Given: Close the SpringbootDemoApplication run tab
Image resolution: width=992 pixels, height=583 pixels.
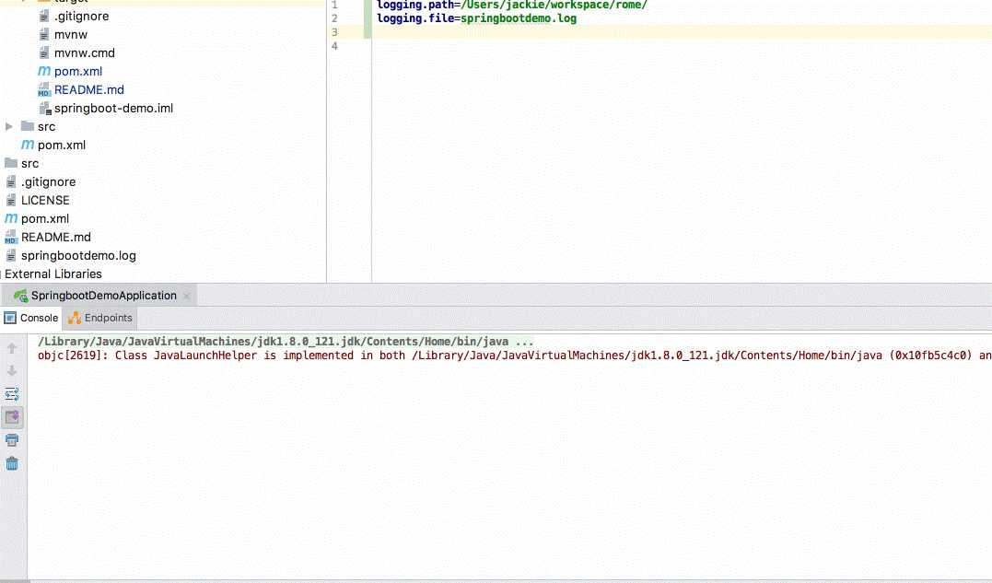Looking at the screenshot, I should [187, 296].
